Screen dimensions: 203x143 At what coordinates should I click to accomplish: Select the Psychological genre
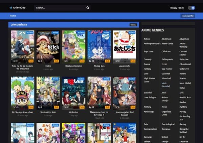(168, 124)
